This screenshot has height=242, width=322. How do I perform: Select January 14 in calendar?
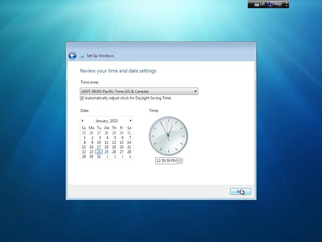pos(129,142)
